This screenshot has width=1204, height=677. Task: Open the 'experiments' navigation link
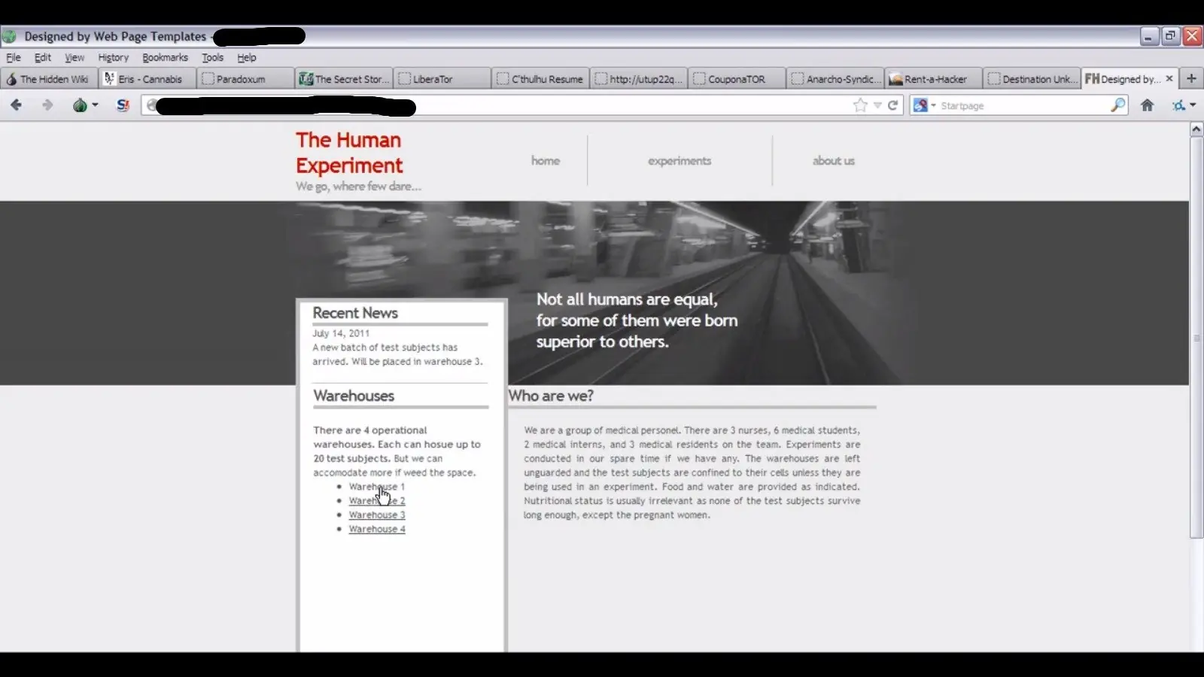[680, 160]
